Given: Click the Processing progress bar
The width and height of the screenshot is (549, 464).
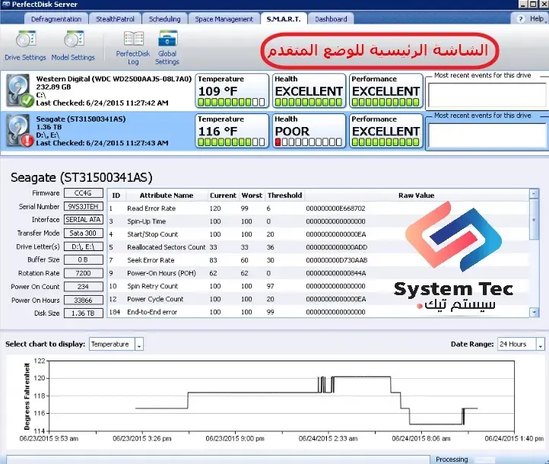Looking at the screenshot, I should (x=218, y=459).
